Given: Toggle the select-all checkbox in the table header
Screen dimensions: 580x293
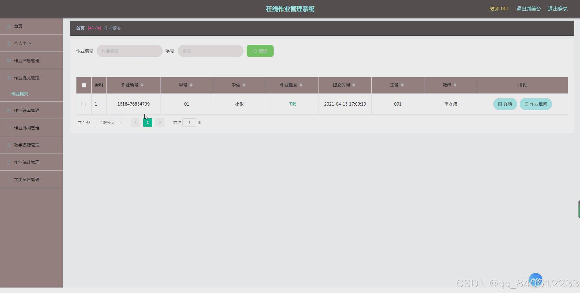Looking at the screenshot, I should 84,85.
